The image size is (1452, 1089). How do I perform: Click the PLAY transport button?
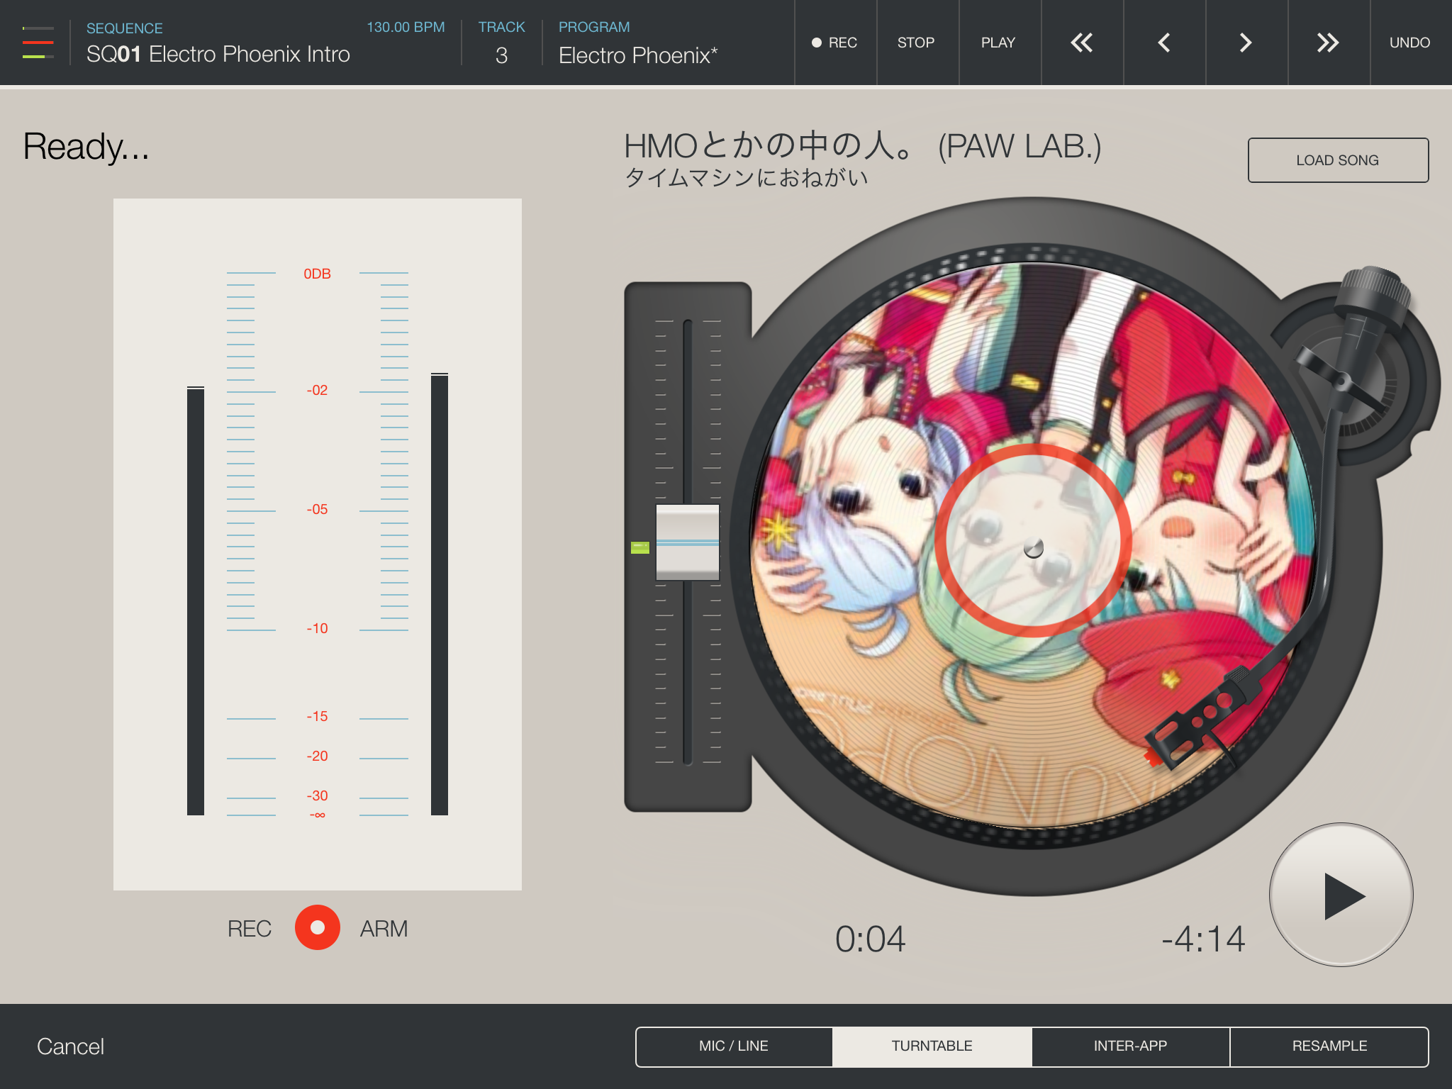click(x=999, y=43)
